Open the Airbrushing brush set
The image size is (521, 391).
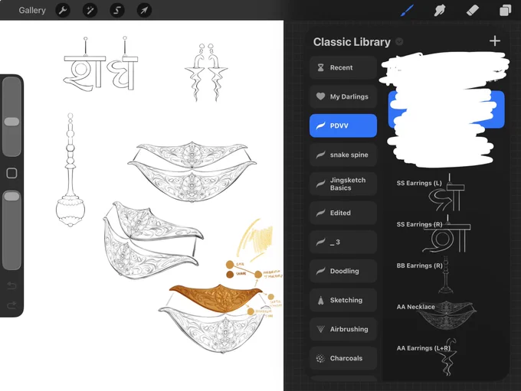[x=343, y=329]
